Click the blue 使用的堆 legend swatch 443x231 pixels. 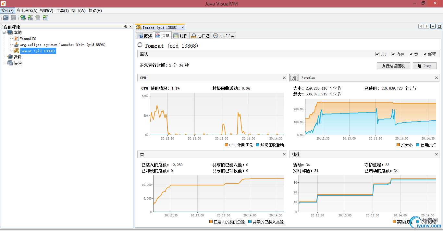pos(418,145)
